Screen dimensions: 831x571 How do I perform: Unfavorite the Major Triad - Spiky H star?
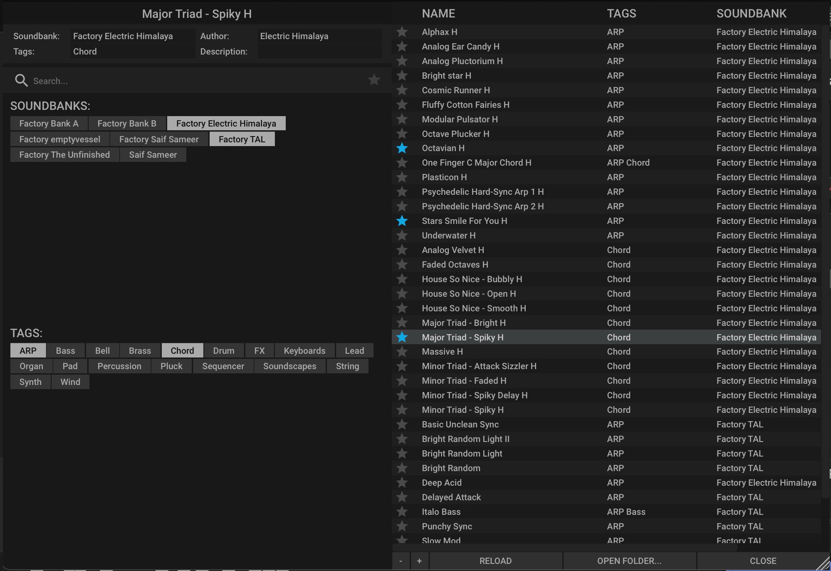402,337
